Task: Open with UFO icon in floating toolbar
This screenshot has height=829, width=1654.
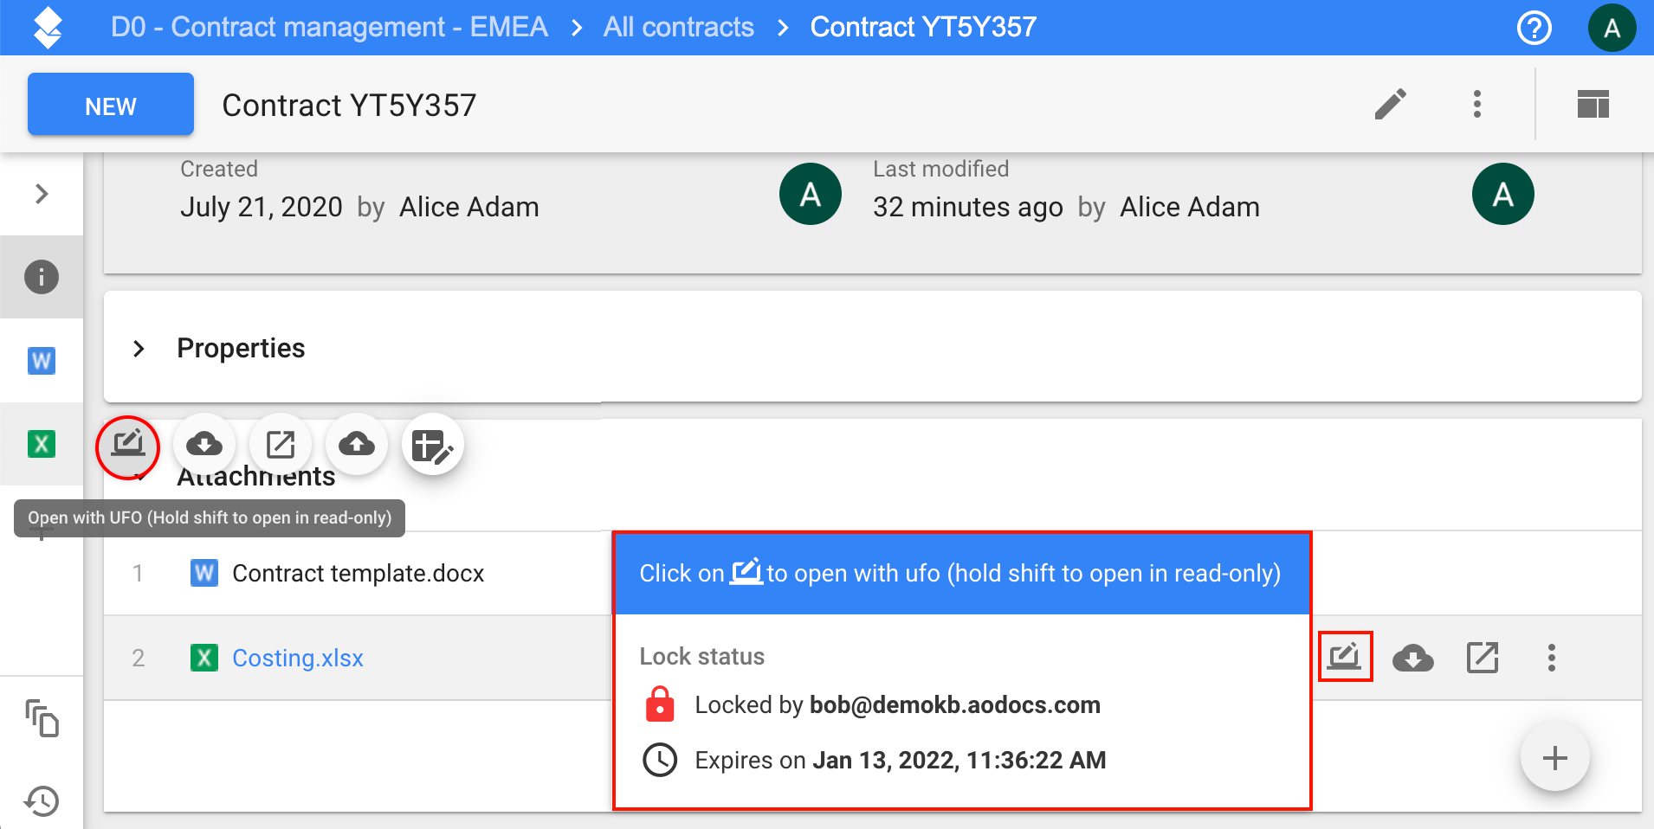Action: coord(128,445)
